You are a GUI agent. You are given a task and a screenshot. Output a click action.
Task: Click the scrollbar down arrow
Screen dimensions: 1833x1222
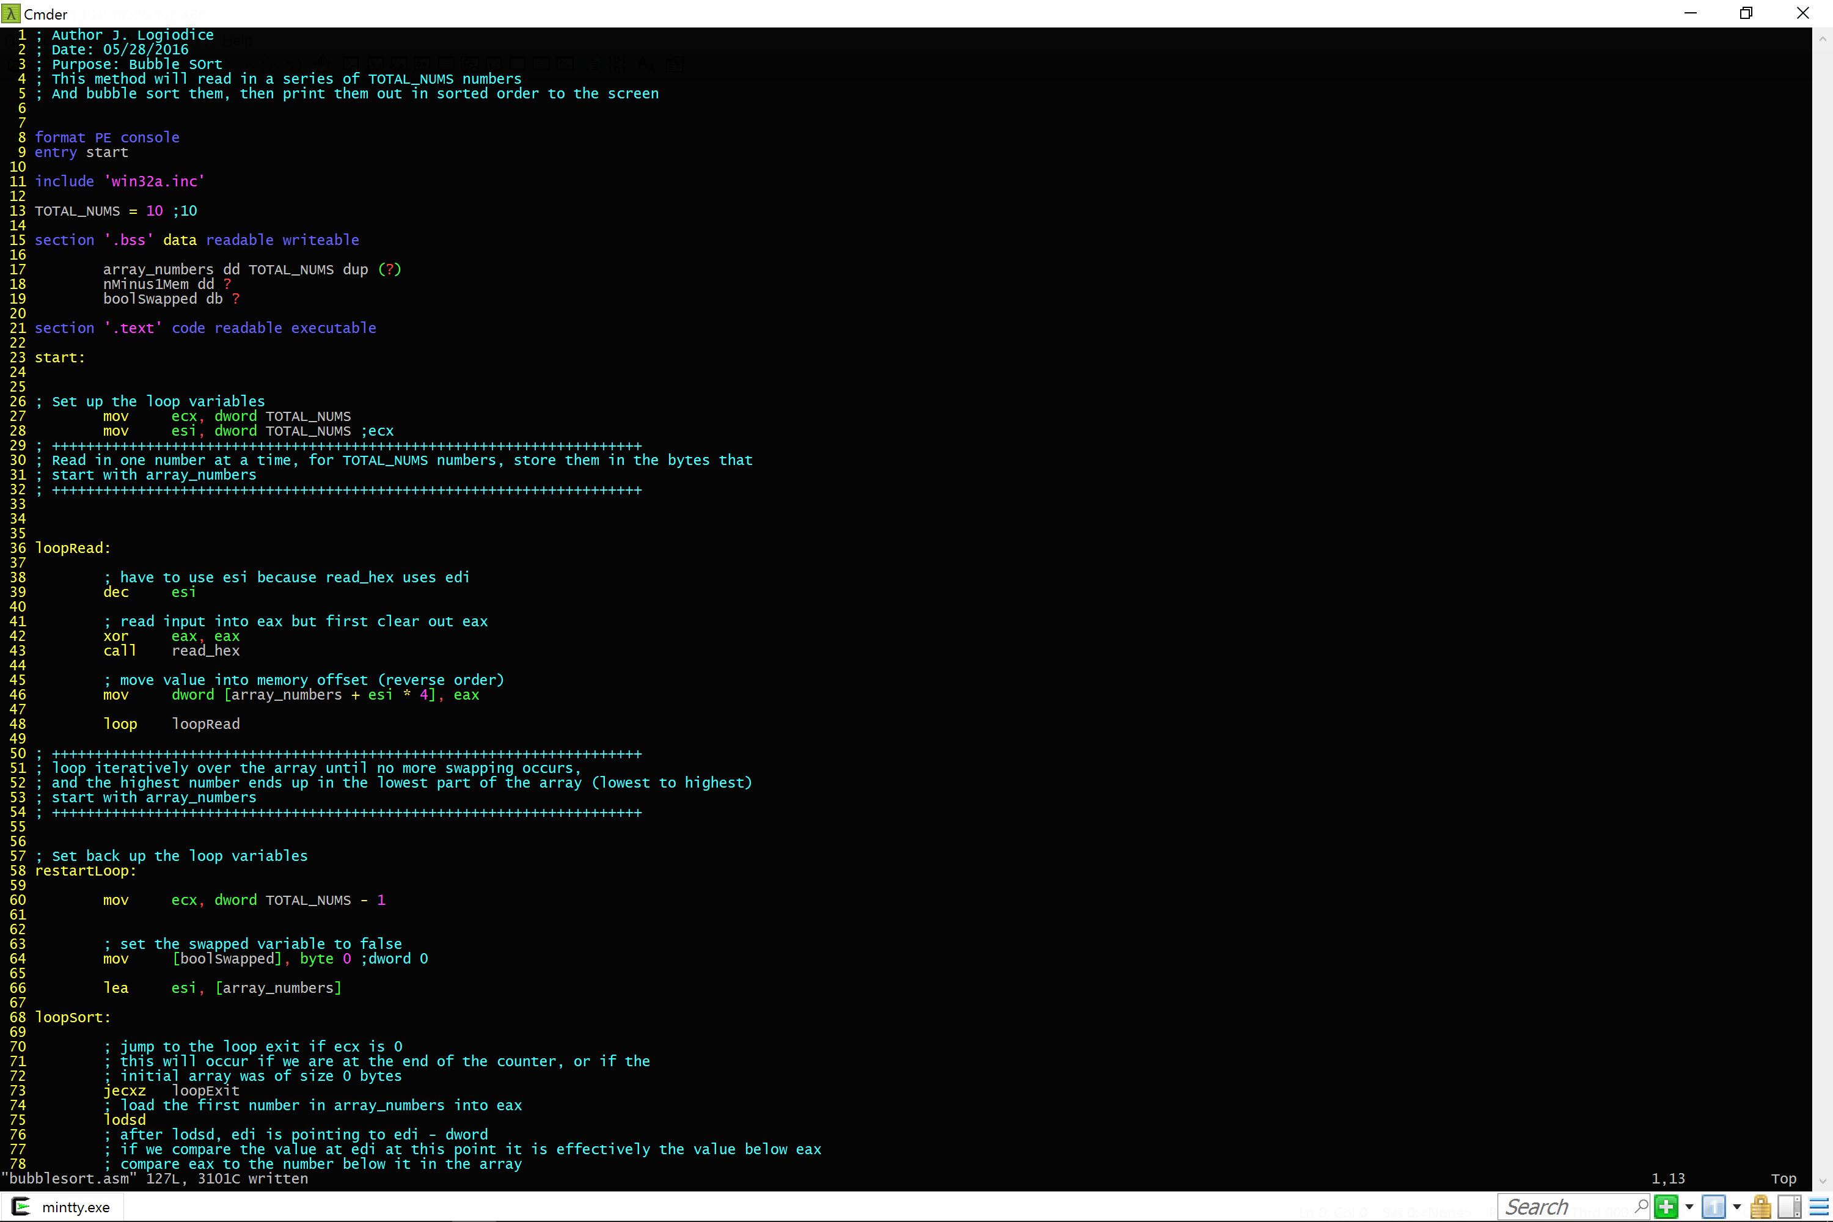click(1822, 1182)
